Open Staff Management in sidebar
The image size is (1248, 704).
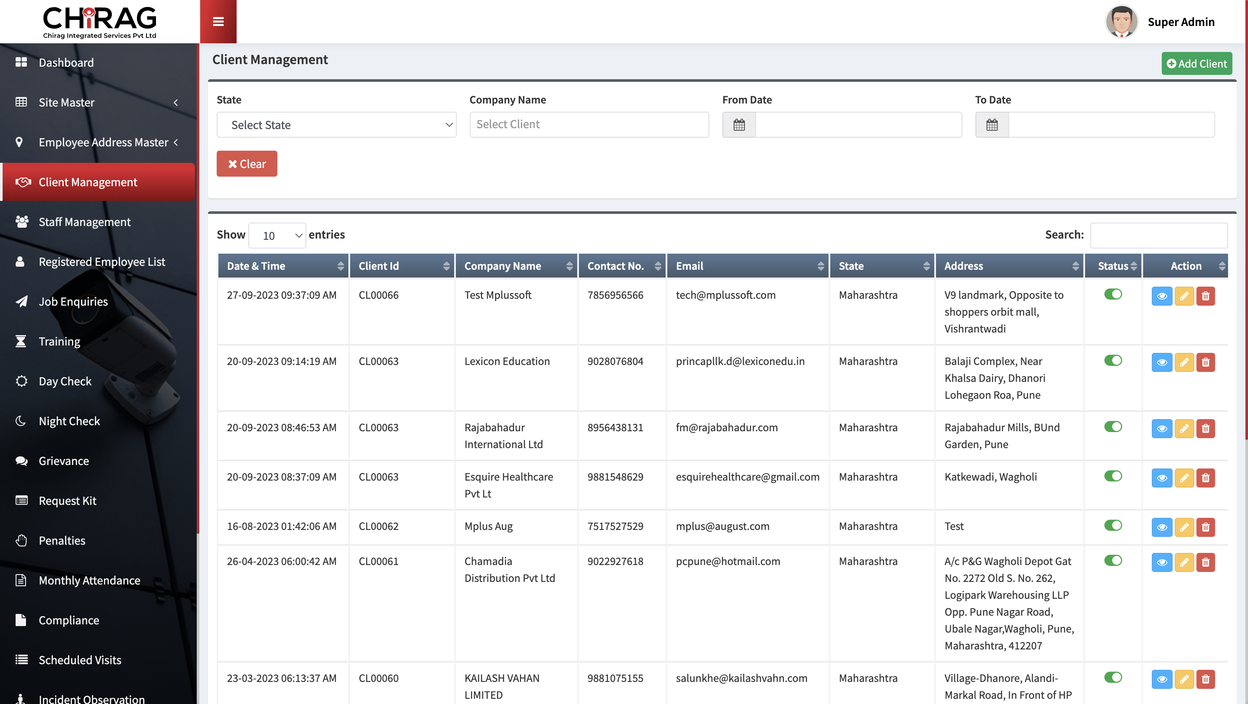click(x=98, y=222)
